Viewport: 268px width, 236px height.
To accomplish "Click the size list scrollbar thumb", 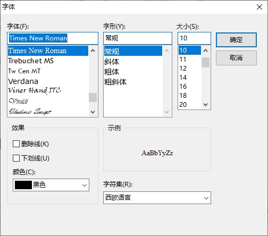I will tap(205, 62).
